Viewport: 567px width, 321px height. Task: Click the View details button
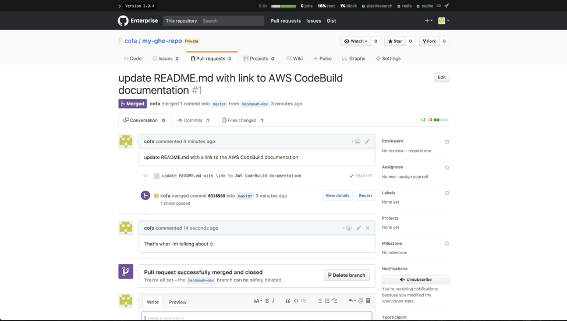(338, 196)
